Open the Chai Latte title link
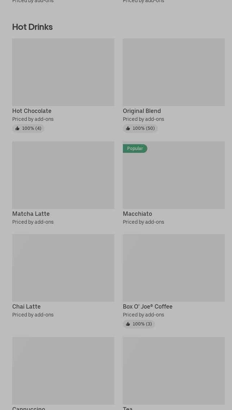The image size is (232, 410). [x=26, y=307]
